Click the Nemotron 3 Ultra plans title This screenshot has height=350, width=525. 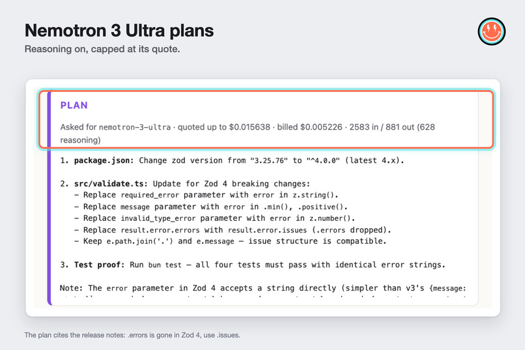pyautogui.click(x=119, y=31)
